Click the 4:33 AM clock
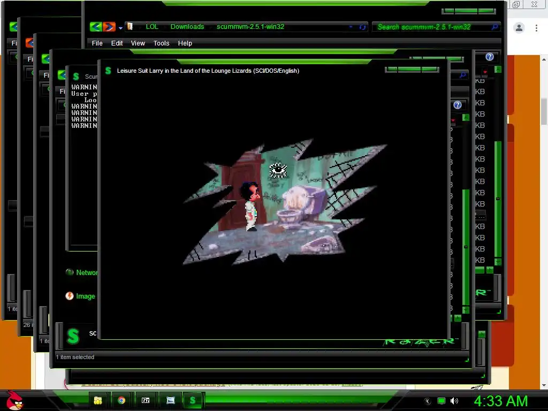The image size is (548, 411). coord(501,401)
